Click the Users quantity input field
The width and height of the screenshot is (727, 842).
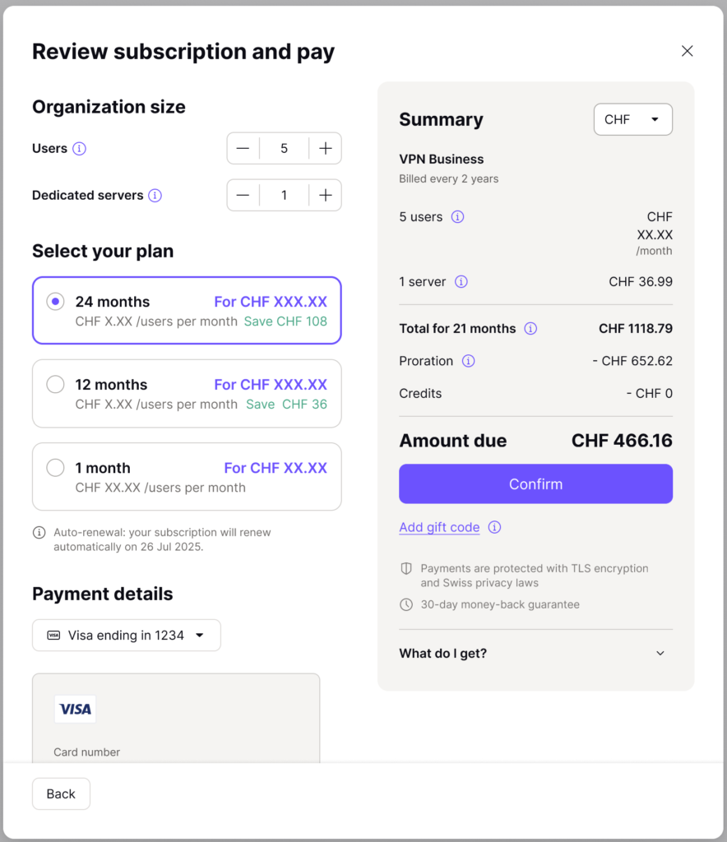[x=284, y=149]
